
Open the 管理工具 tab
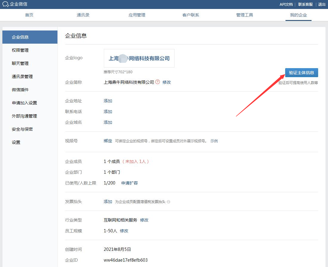245,15
